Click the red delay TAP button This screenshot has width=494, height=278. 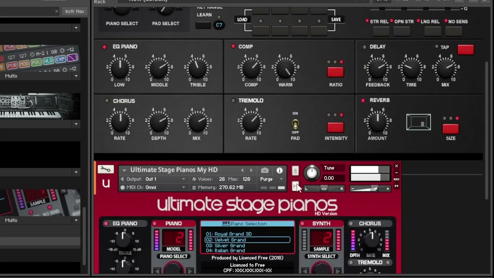(465, 49)
